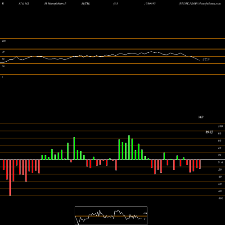Click the 30 label on RSI axis
Viewport: 225px width, 225px height.
coord(3,66)
